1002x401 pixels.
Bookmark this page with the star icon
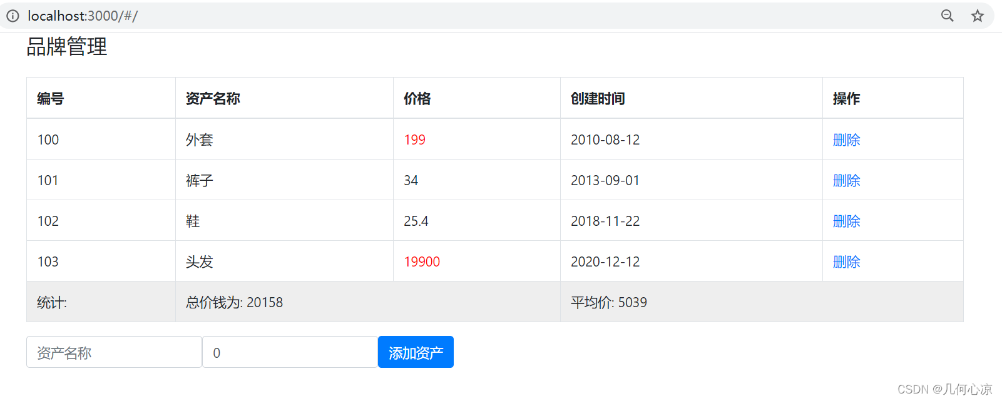pos(977,16)
